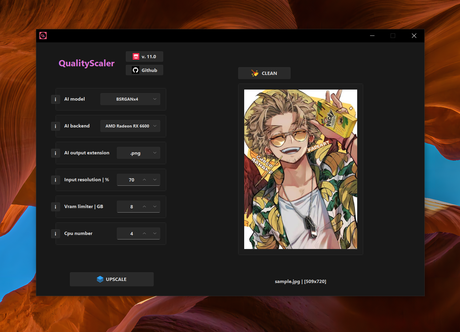Image resolution: width=460 pixels, height=332 pixels.
Task: Click the Input resolution | % label
Action: pos(87,180)
